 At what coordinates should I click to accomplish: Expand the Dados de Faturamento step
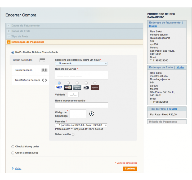(x=25, y=26)
